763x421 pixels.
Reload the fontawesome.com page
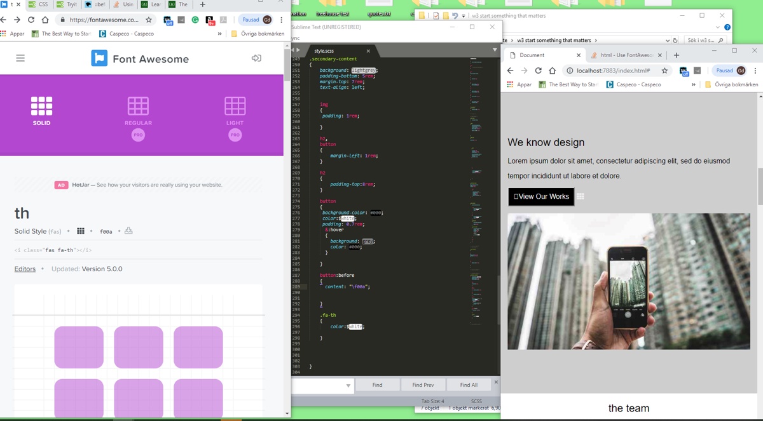coord(31,20)
